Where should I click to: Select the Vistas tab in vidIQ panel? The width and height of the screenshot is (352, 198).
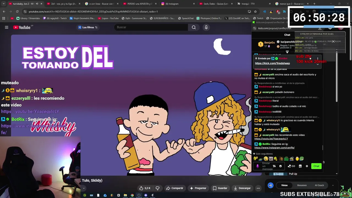[x=284, y=185]
